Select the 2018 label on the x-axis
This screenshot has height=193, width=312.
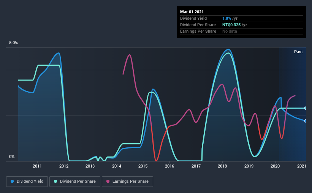[x=222, y=166]
